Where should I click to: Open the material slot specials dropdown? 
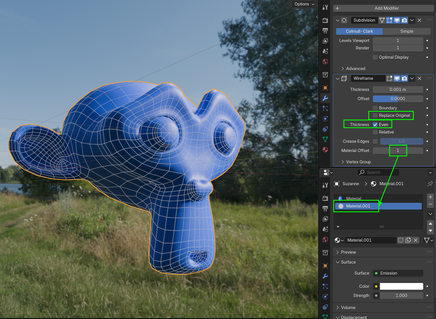point(430,214)
